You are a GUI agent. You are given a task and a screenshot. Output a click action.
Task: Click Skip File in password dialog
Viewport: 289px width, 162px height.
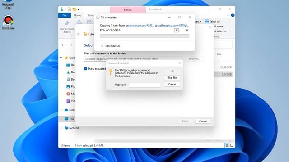(x=172, y=78)
